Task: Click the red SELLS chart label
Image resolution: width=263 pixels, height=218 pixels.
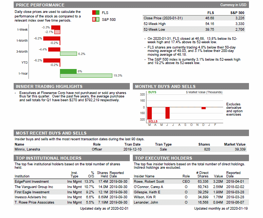Action: point(153,121)
